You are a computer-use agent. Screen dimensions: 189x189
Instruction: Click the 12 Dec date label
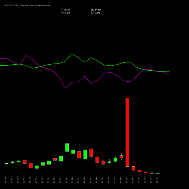click(x=96, y=180)
